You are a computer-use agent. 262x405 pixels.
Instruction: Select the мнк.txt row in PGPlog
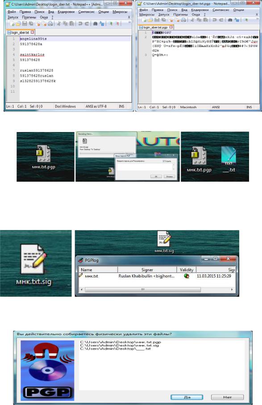[157, 276]
